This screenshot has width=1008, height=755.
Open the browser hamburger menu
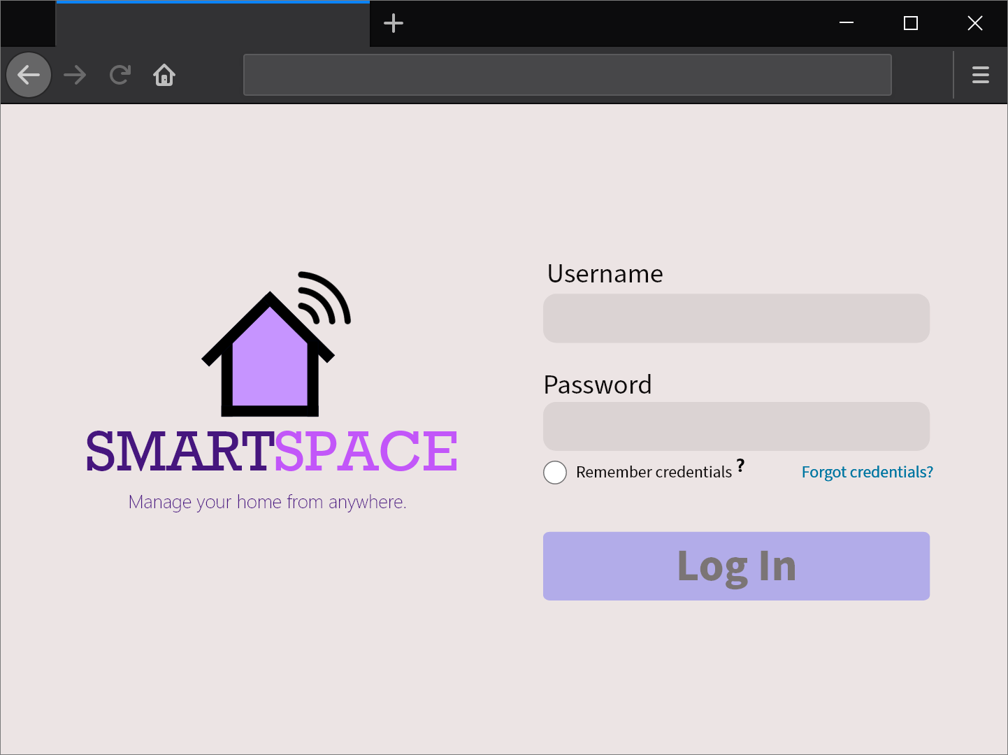point(980,75)
